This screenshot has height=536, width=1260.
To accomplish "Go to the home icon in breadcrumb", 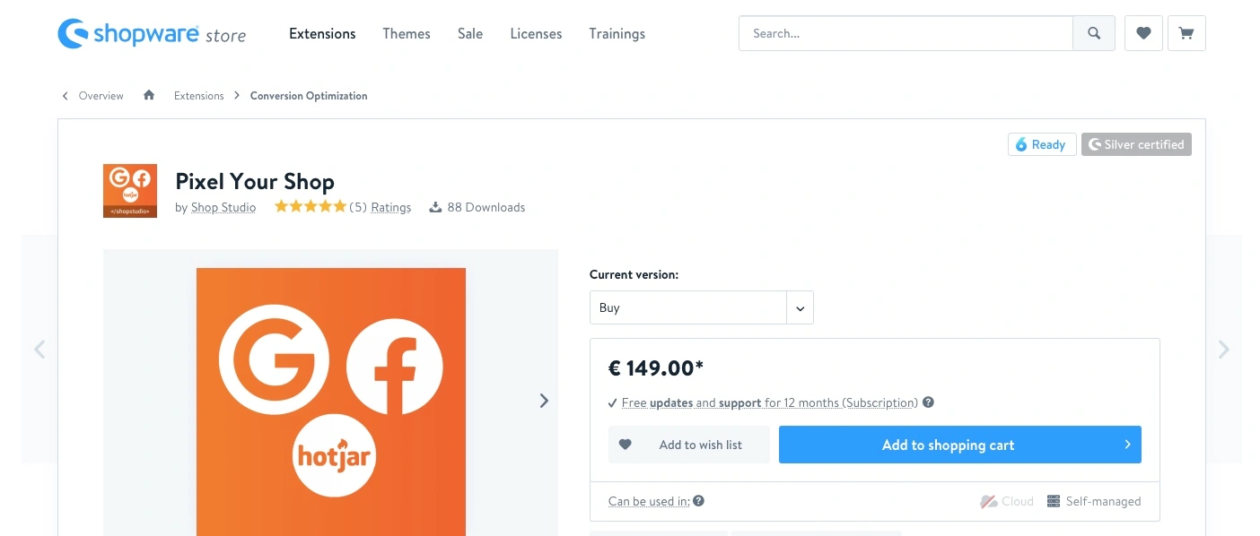I will coord(149,96).
